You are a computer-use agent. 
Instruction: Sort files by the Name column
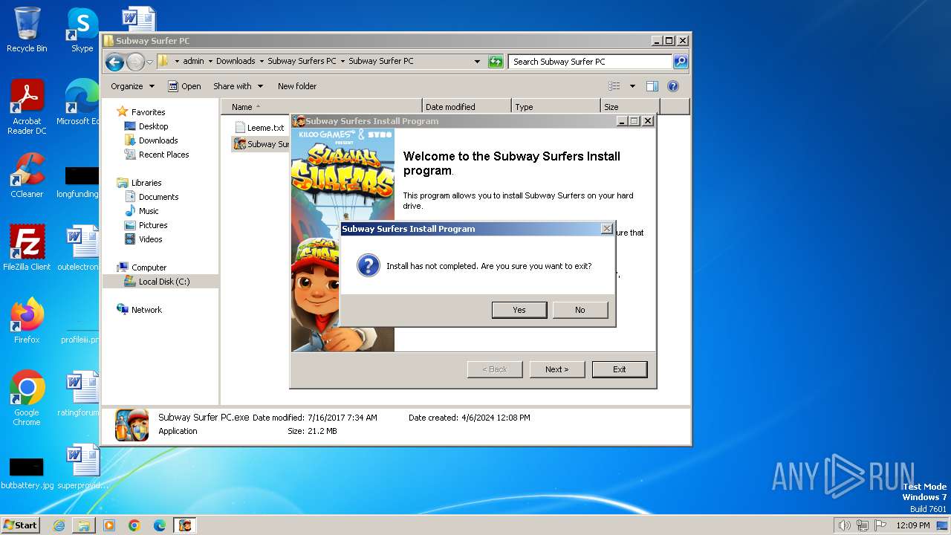click(x=322, y=107)
